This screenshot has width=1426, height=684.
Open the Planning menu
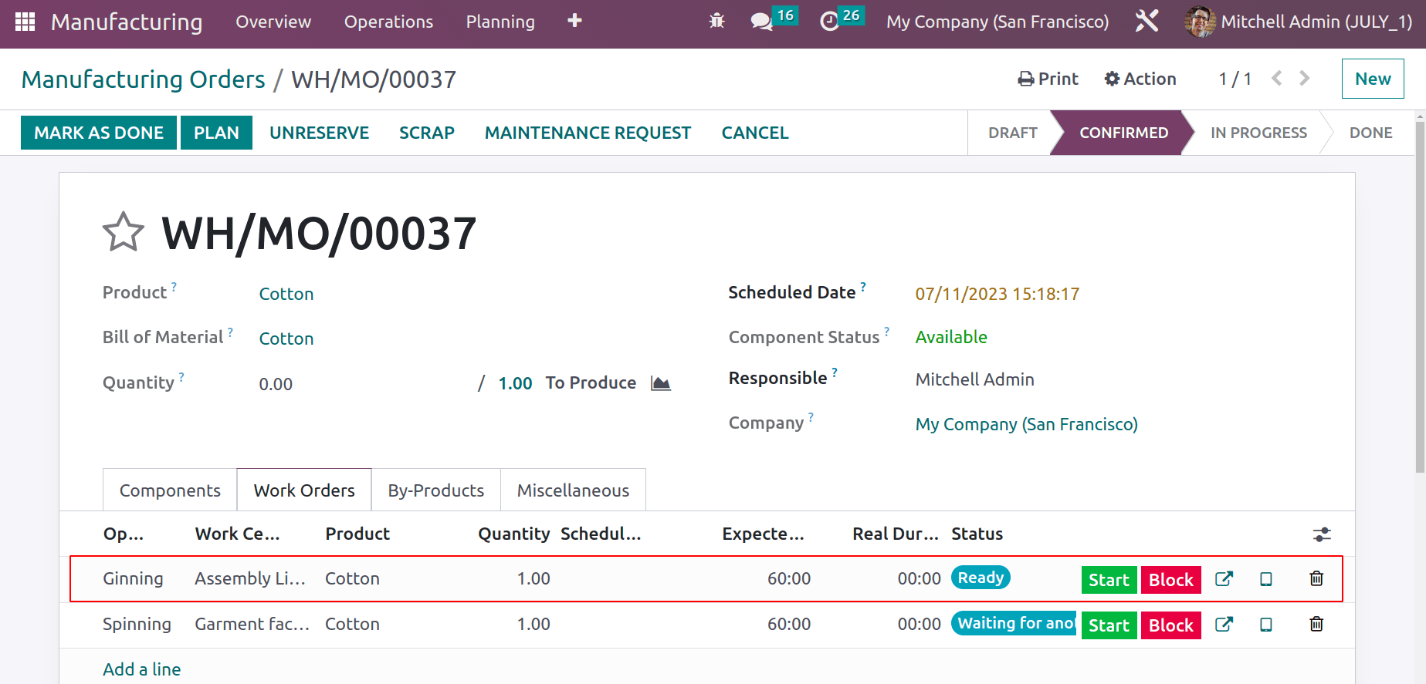point(500,22)
